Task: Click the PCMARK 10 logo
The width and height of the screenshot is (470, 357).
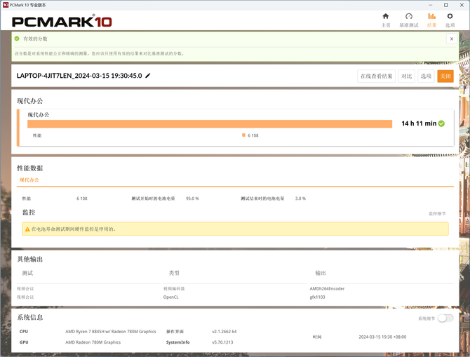Action: pyautogui.click(x=62, y=22)
